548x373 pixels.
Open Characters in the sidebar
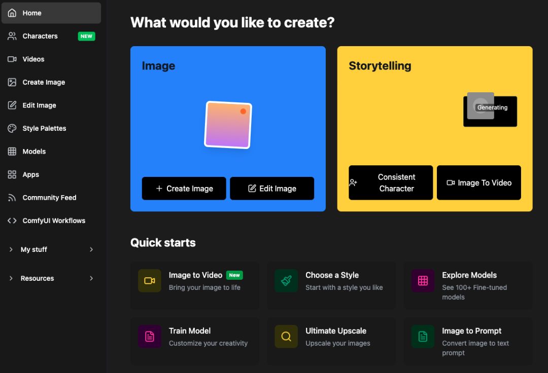(x=51, y=36)
